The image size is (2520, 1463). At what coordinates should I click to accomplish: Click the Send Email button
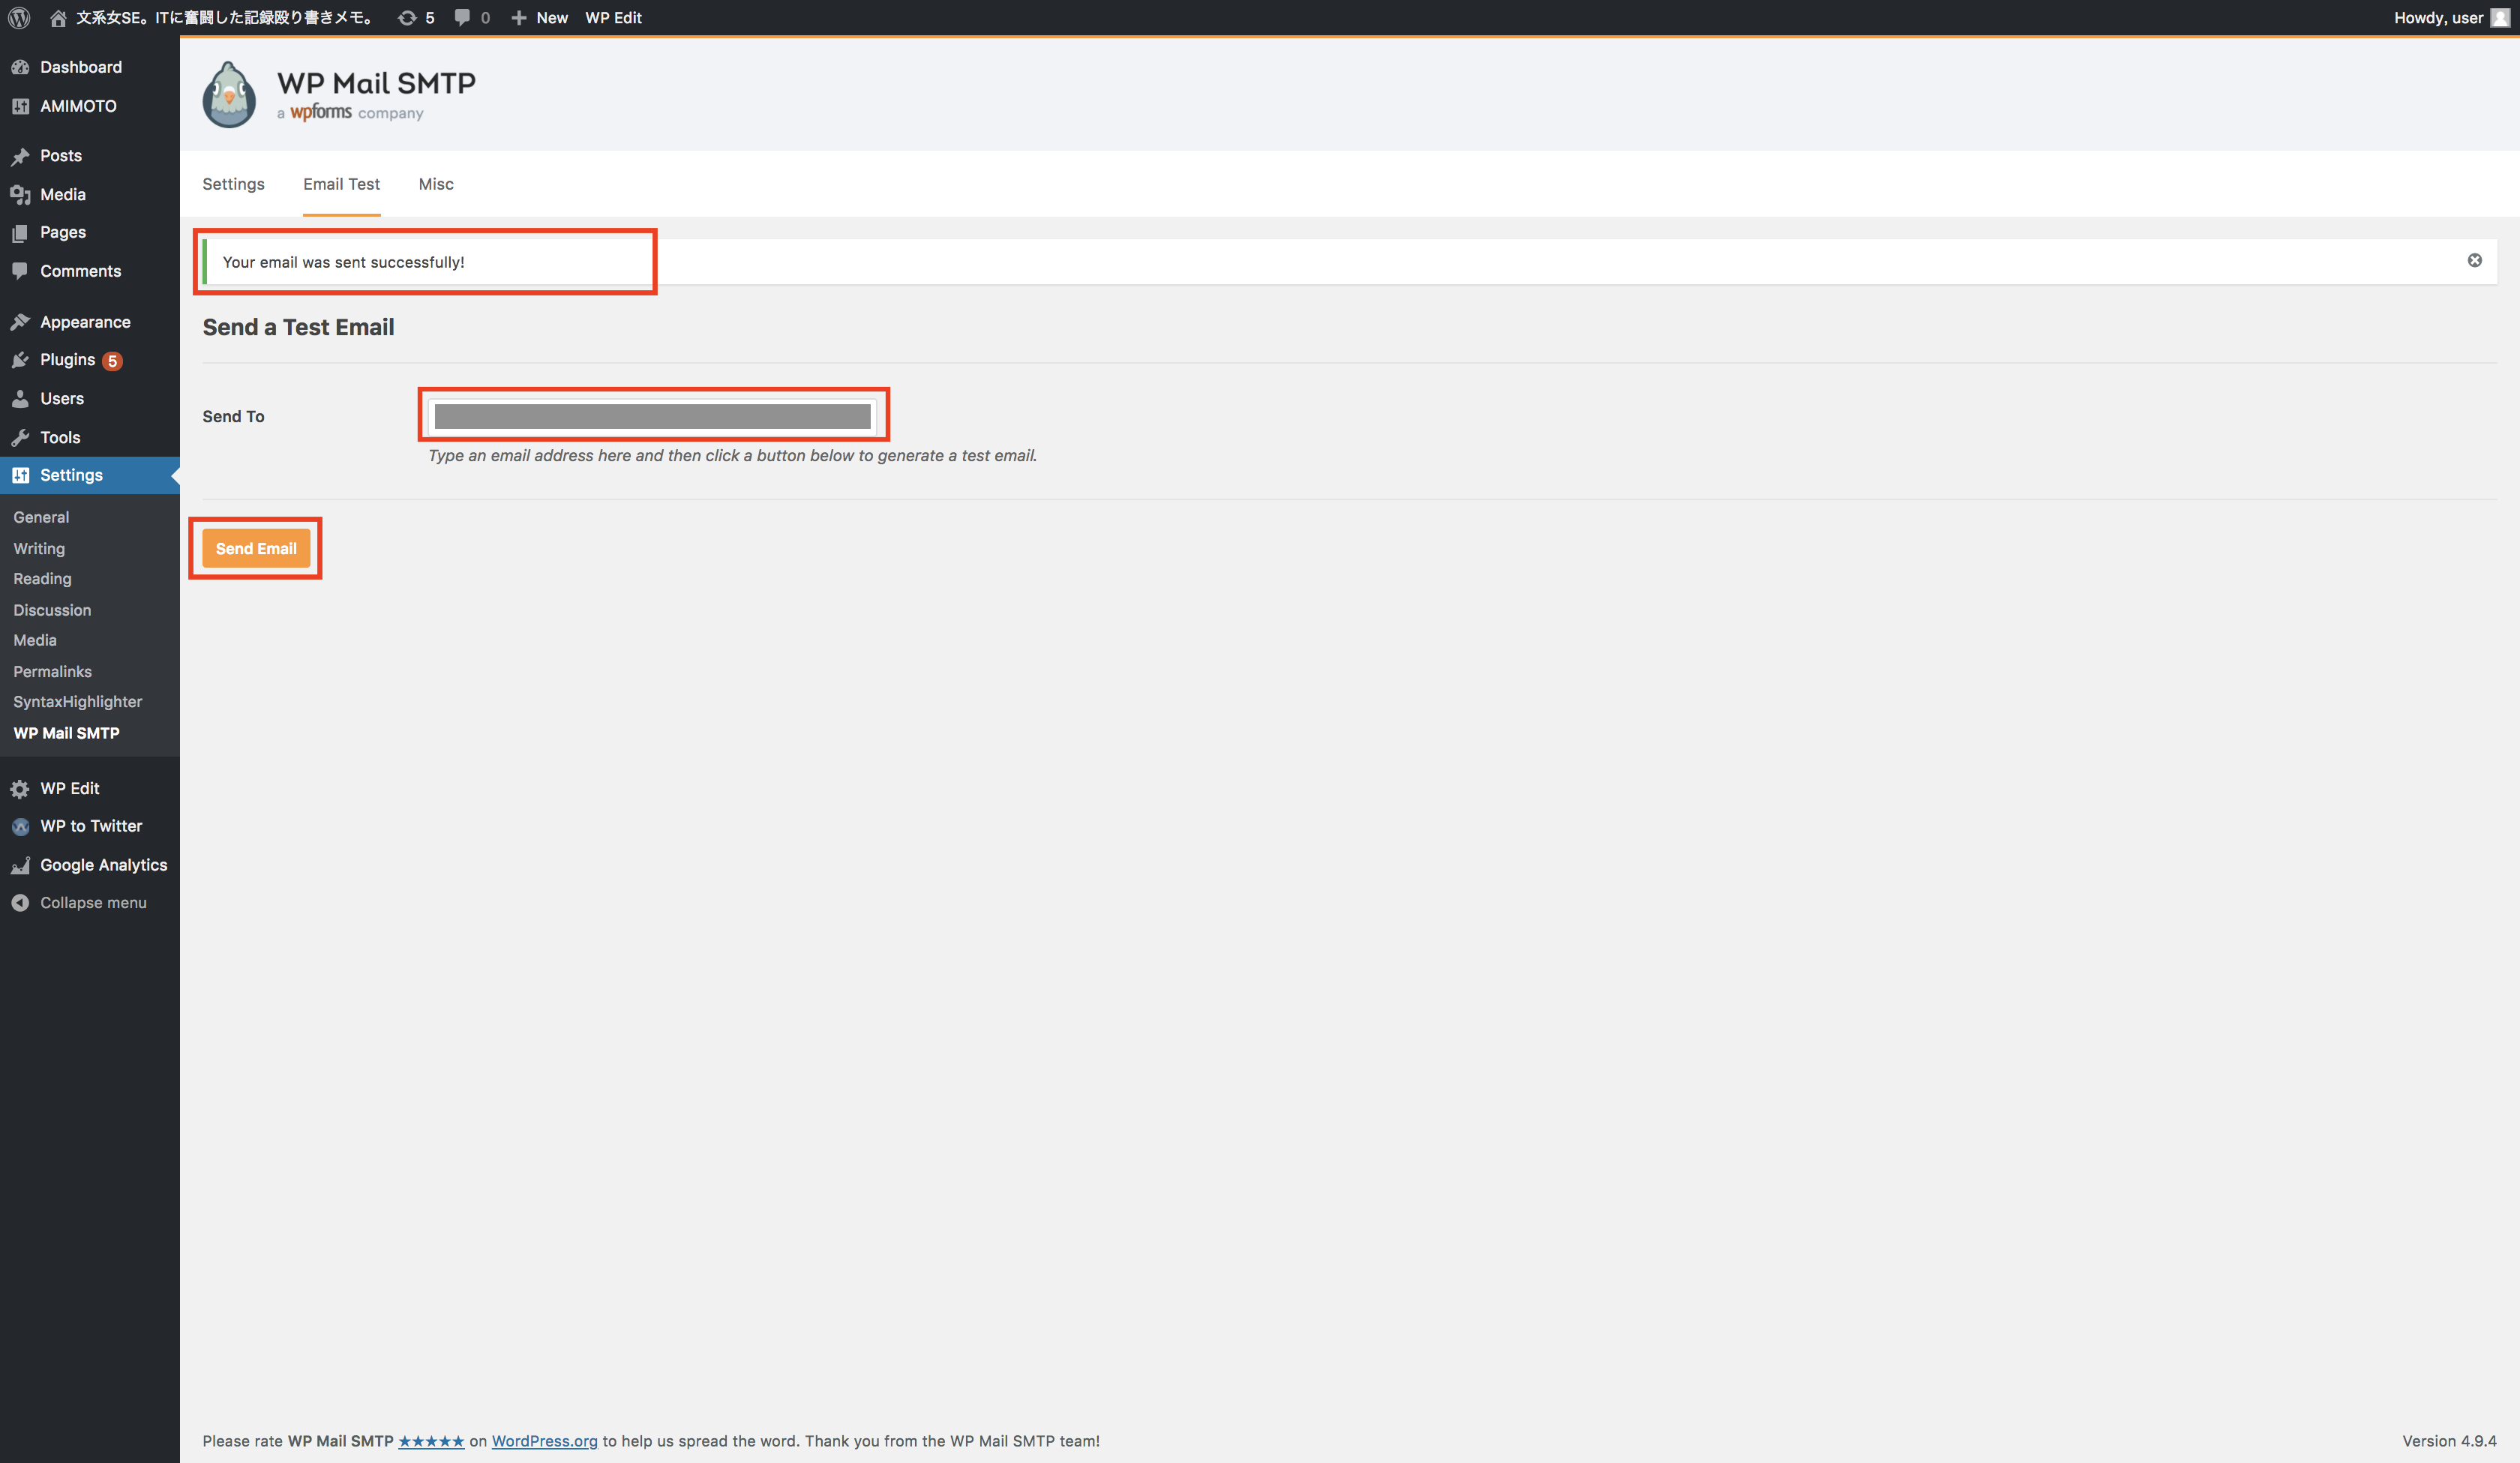pos(256,548)
